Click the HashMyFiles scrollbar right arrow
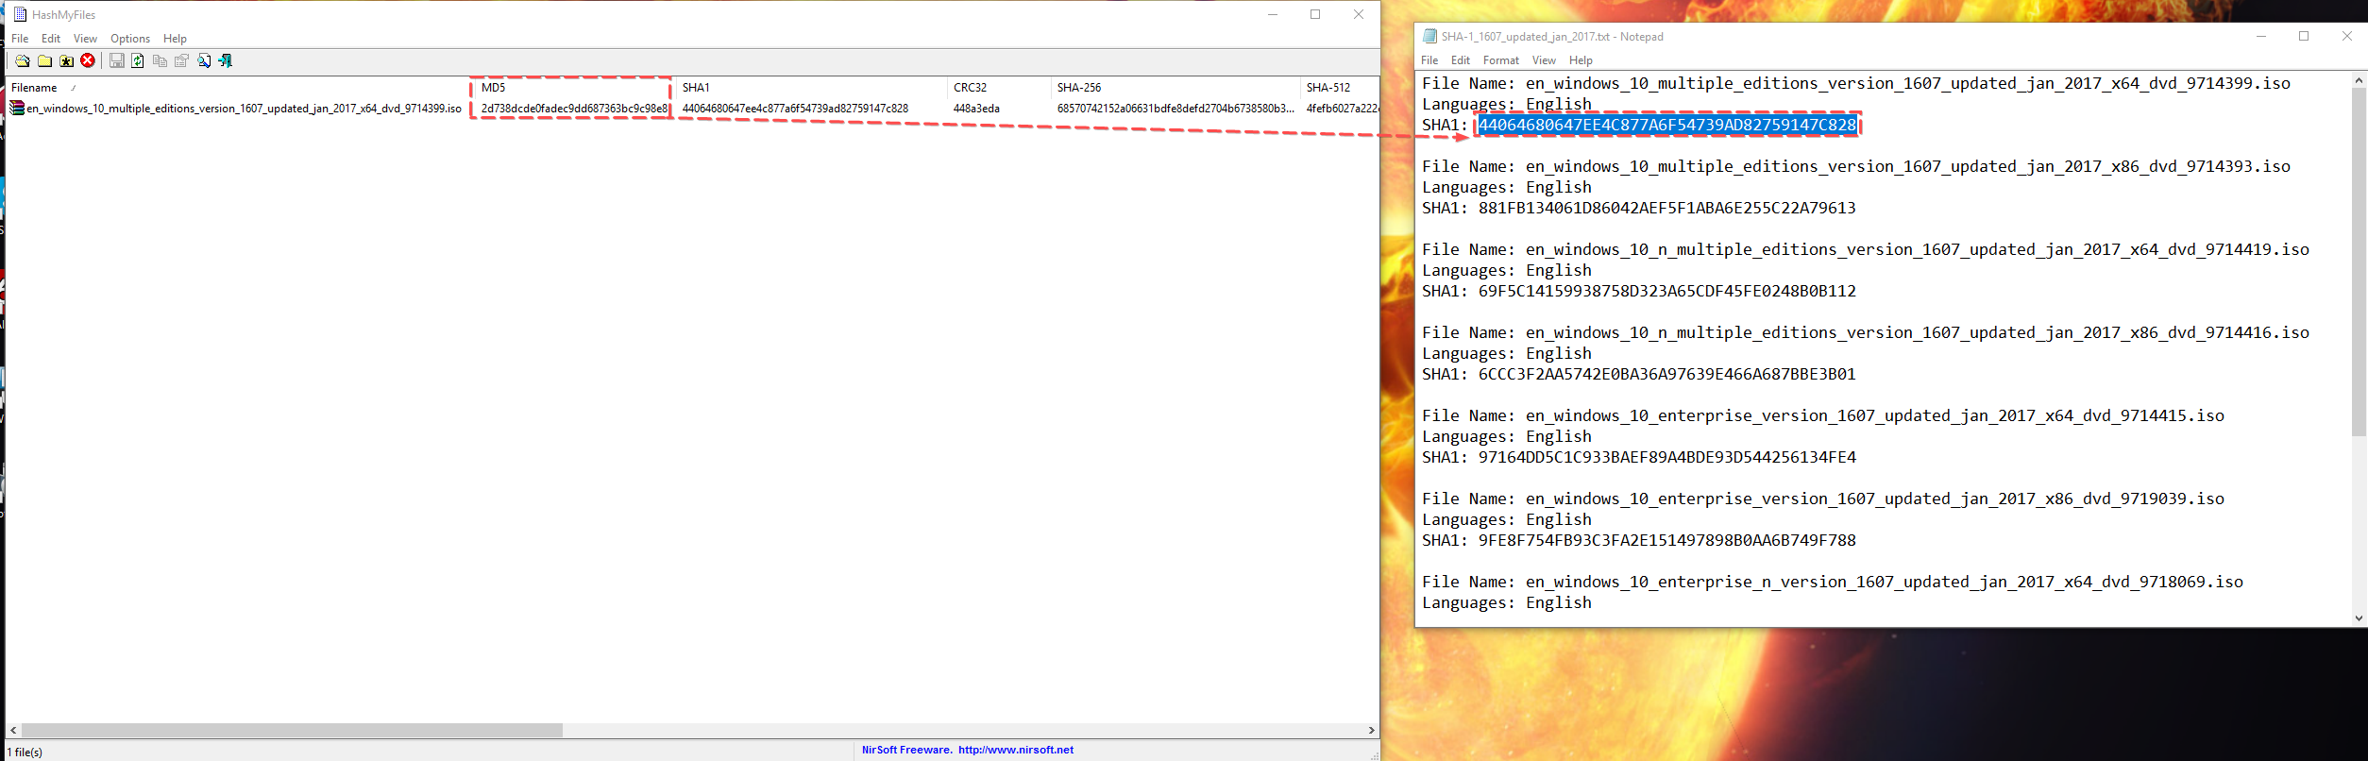Viewport: 2368px width, 761px height. 1372,730
